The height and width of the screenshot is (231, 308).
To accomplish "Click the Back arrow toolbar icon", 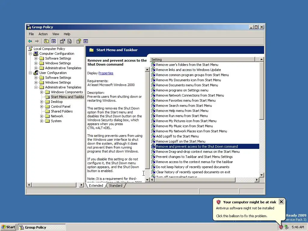I will pyautogui.click(x=30, y=41).
